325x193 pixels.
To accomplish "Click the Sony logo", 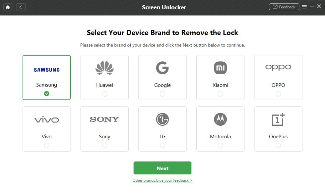I will [104, 119].
